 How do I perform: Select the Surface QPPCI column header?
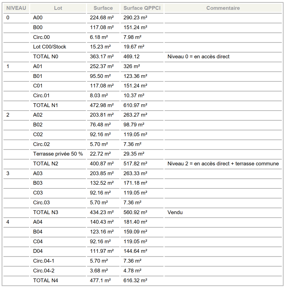click(x=142, y=8)
